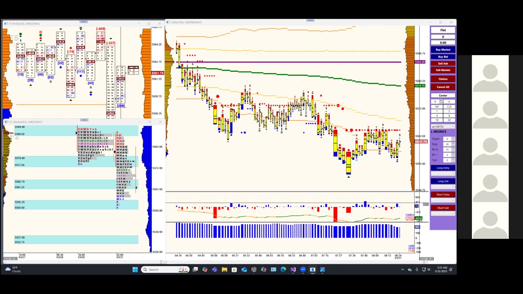Click the purple 5586.00 price marker

(x=420, y=62)
